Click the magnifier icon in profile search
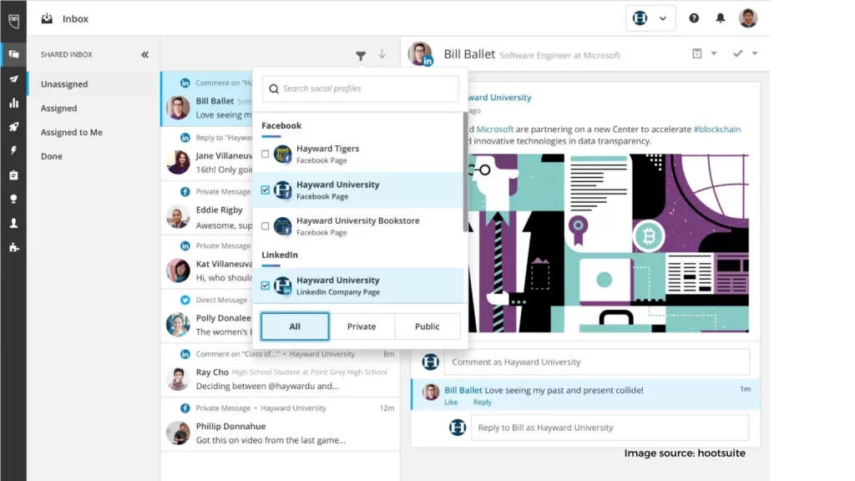 click(x=274, y=89)
